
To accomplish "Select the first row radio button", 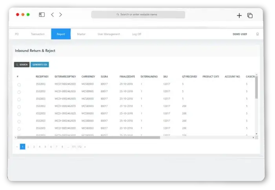I will click(x=19, y=85).
